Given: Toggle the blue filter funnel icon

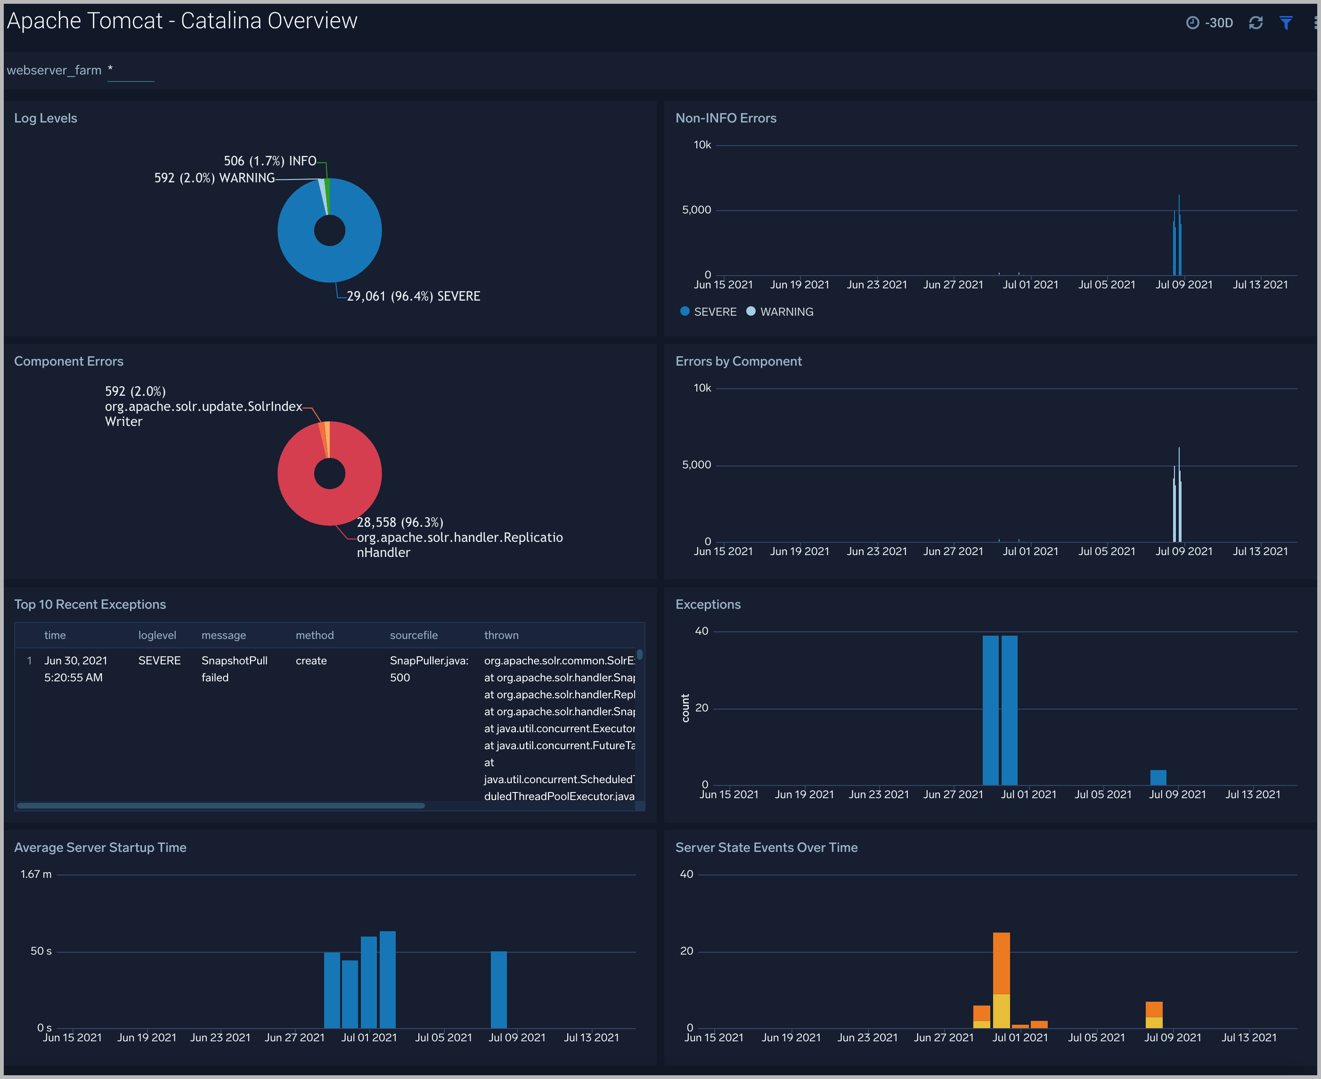Looking at the screenshot, I should (1286, 23).
